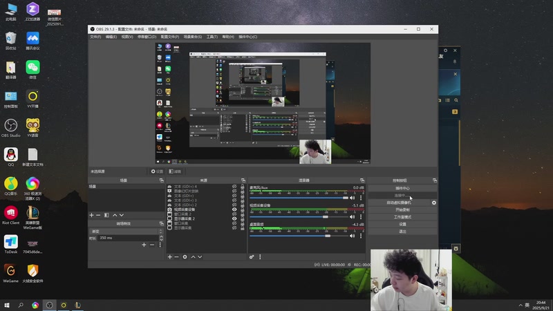Open the 视图(V) menu
Screen dimensions: 553x311
(x=127, y=37)
